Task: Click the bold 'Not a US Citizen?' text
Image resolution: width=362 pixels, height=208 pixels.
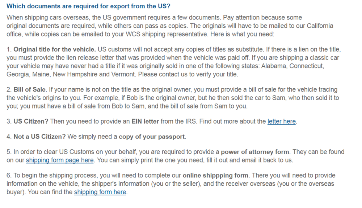Action: pos(40,137)
